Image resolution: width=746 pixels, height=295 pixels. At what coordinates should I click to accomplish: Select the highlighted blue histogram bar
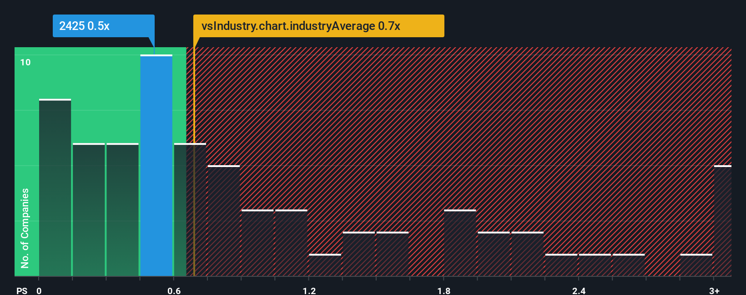[156, 165]
